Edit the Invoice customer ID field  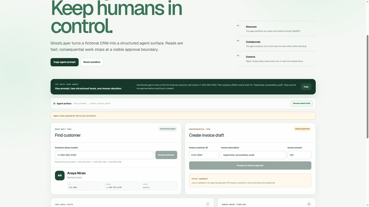(204, 155)
